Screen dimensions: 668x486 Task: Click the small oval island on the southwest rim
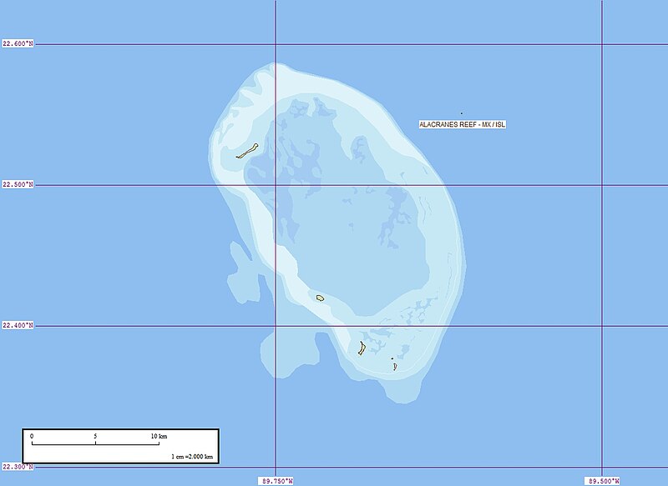point(320,298)
